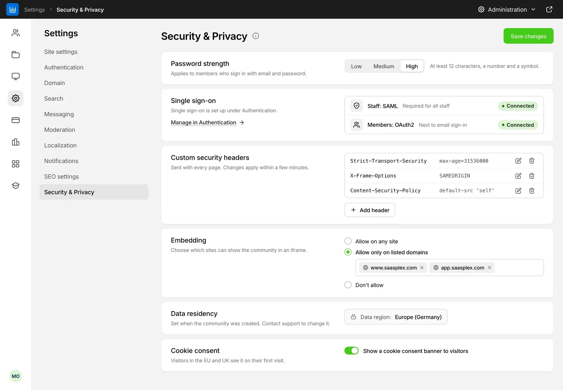This screenshot has height=390, width=563.
Task: Click the Members: OAuth2 connection row
Action: pos(444,125)
